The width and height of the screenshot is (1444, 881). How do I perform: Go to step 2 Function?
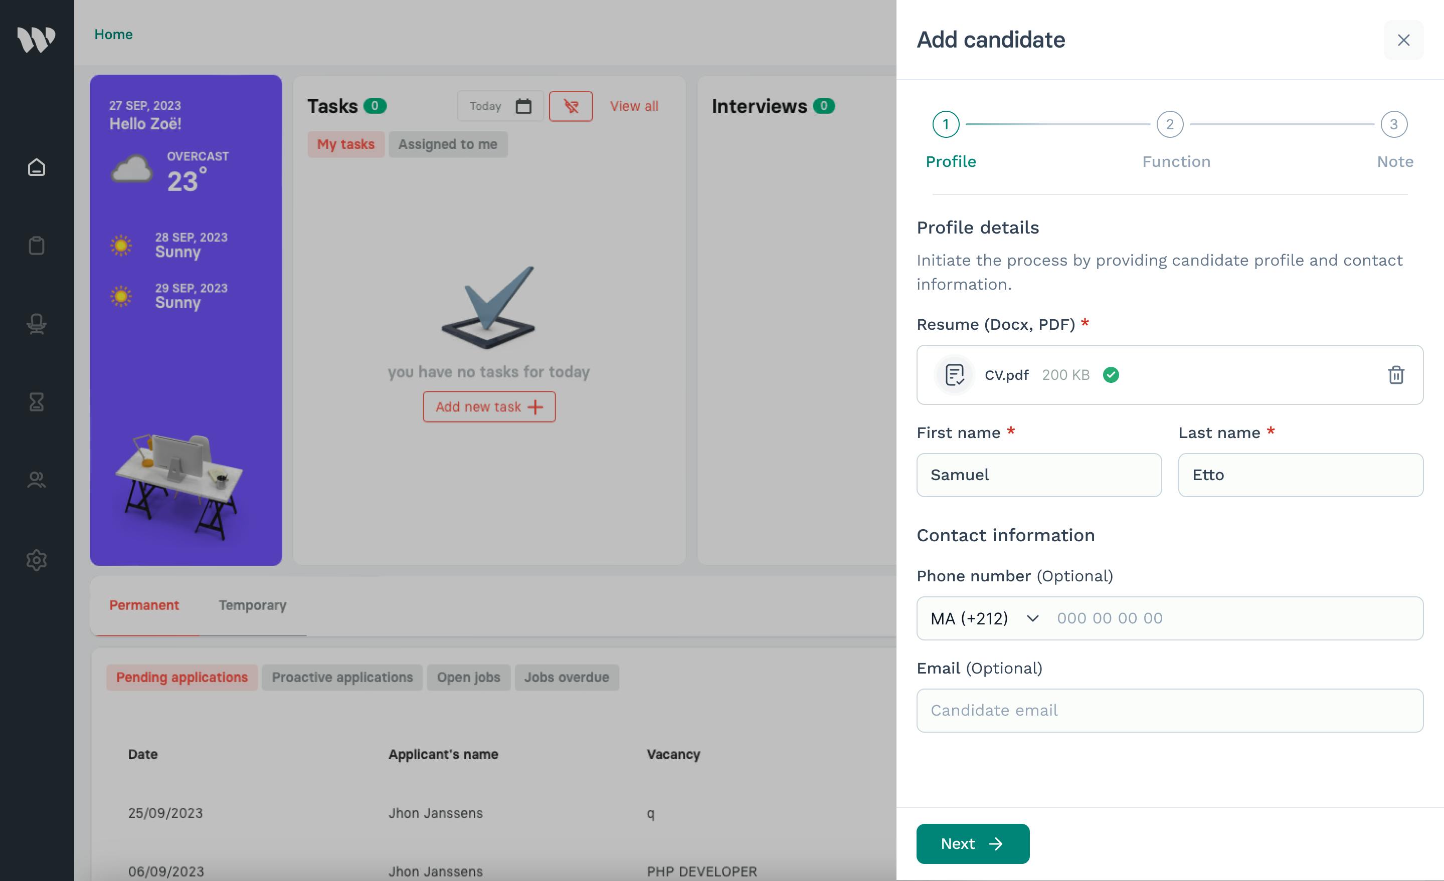pos(1169,124)
